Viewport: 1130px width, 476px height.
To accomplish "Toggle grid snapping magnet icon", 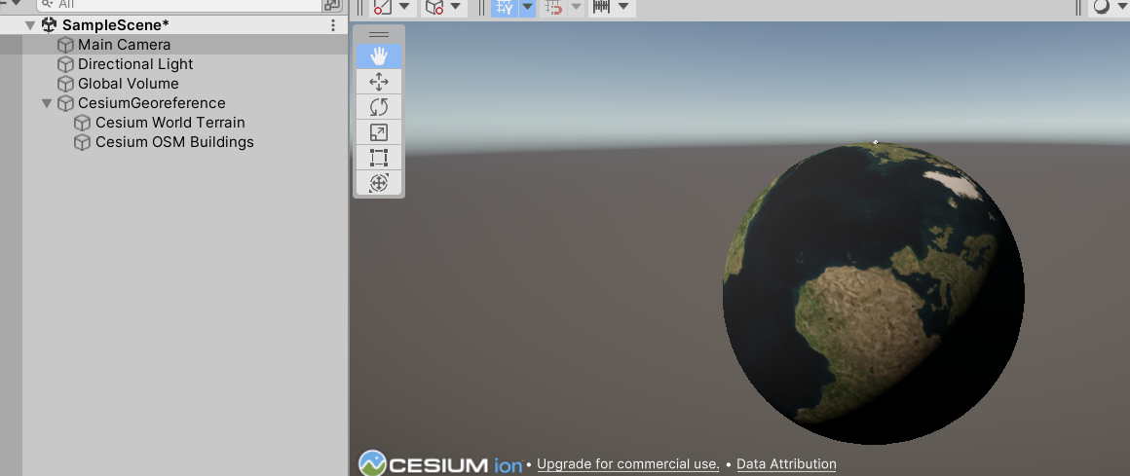I will (553, 7).
